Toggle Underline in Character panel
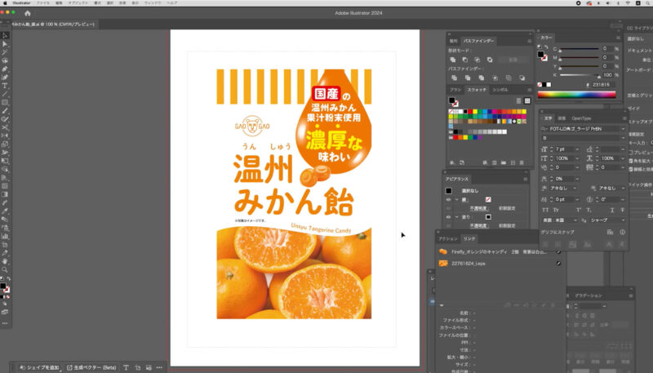 (611, 211)
